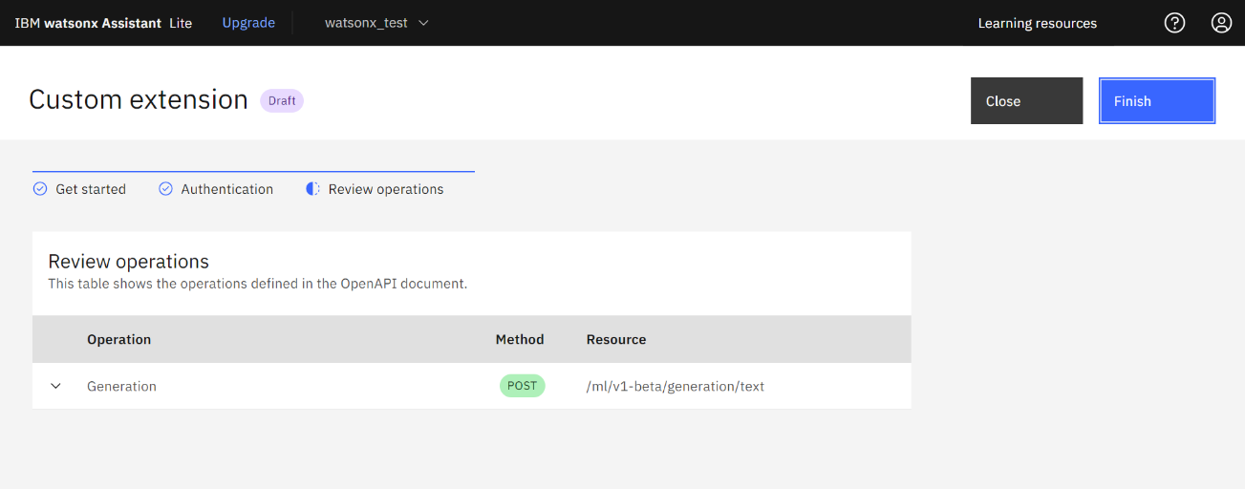
Task: Click the Close button
Action: (x=1027, y=101)
